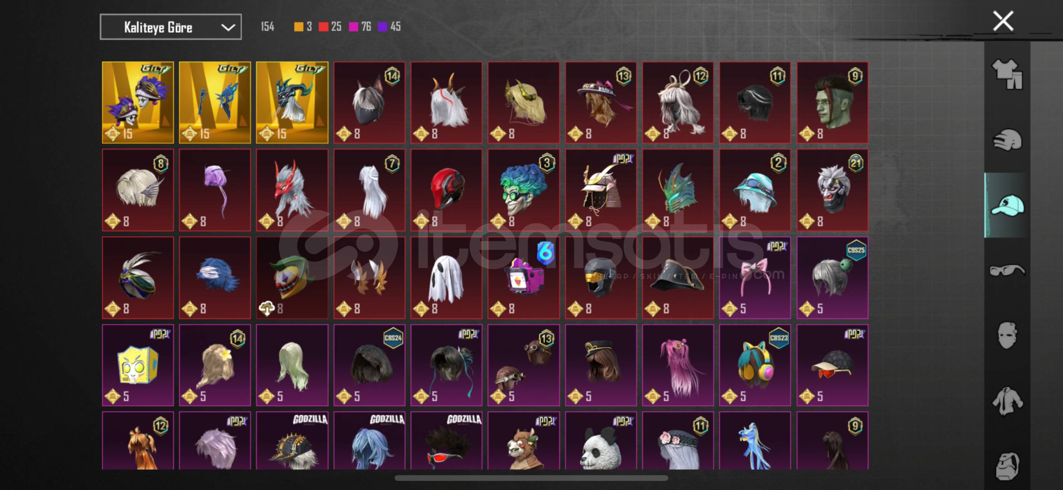
Task: Open the sunglasses category icon
Action: click(1007, 270)
